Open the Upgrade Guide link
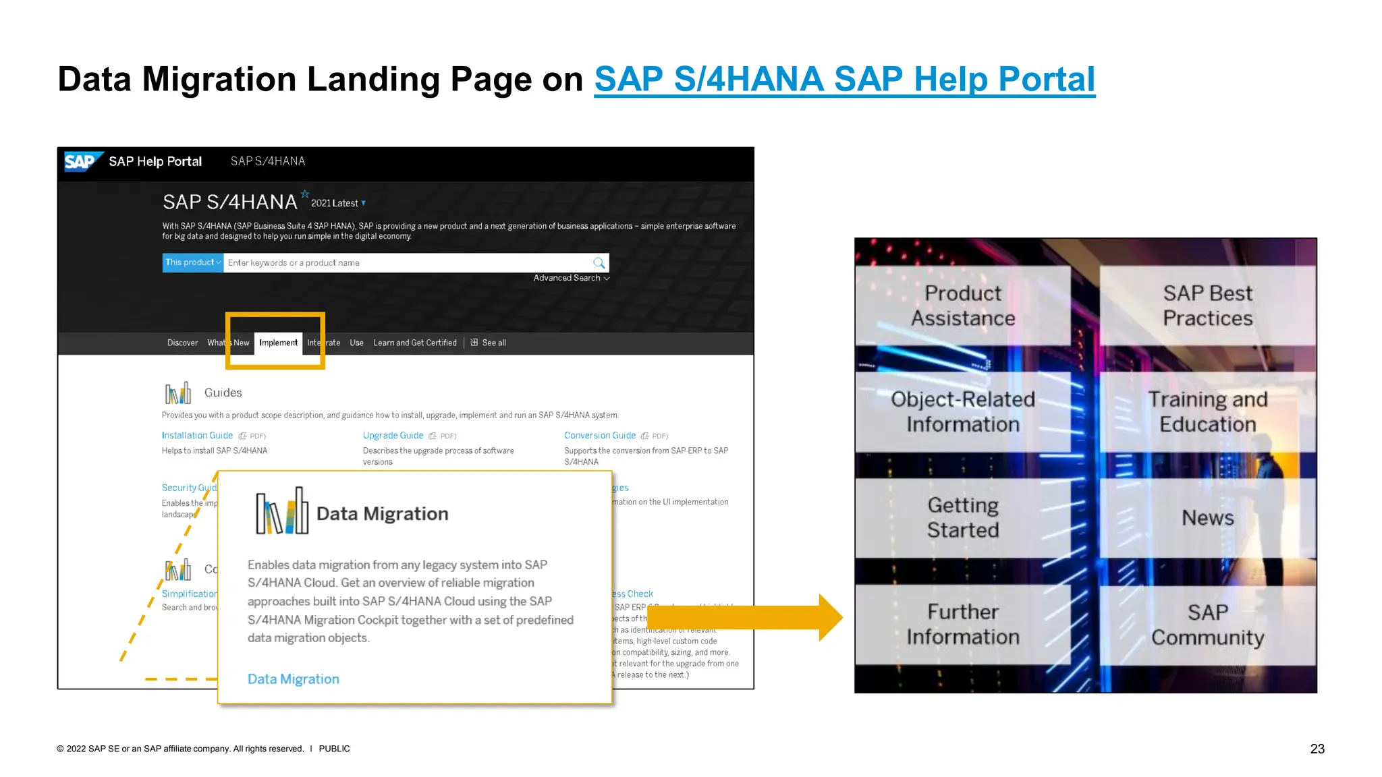Screen dimensions: 1382x777 click(x=393, y=436)
